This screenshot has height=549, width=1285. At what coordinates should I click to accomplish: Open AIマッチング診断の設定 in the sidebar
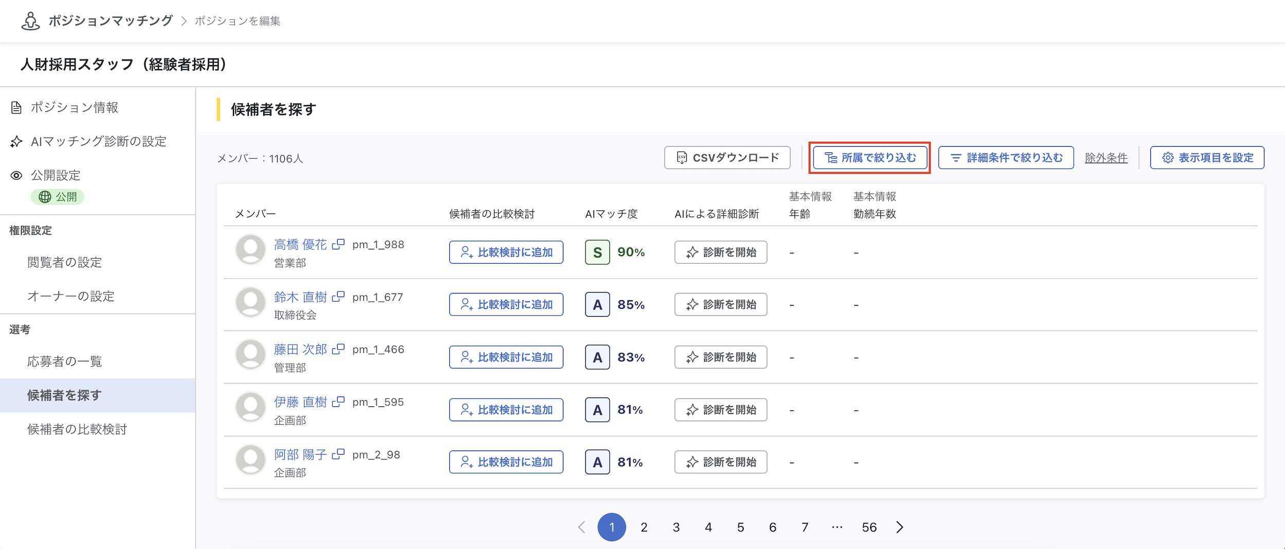(98, 141)
